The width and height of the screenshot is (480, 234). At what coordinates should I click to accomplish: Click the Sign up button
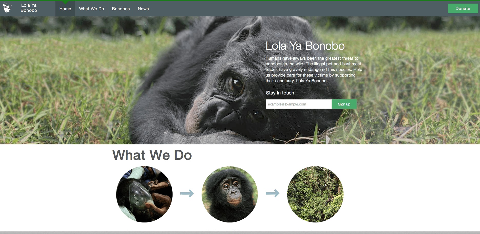click(344, 104)
